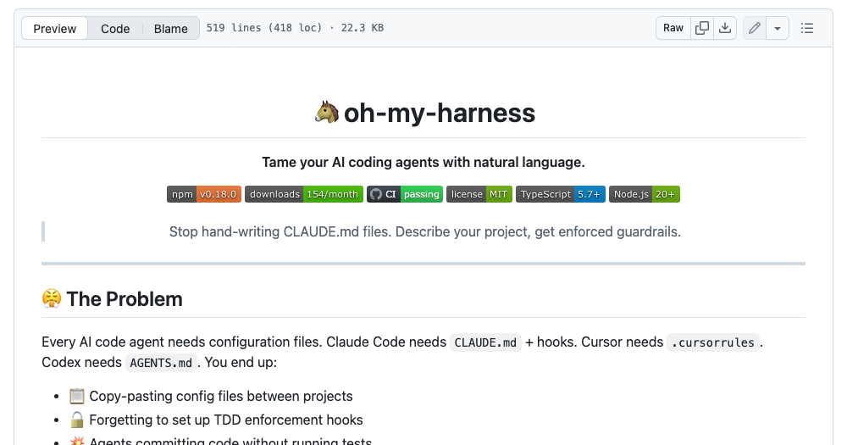Open the license MIT badge
Screen dimensions: 847x445
click(x=479, y=194)
